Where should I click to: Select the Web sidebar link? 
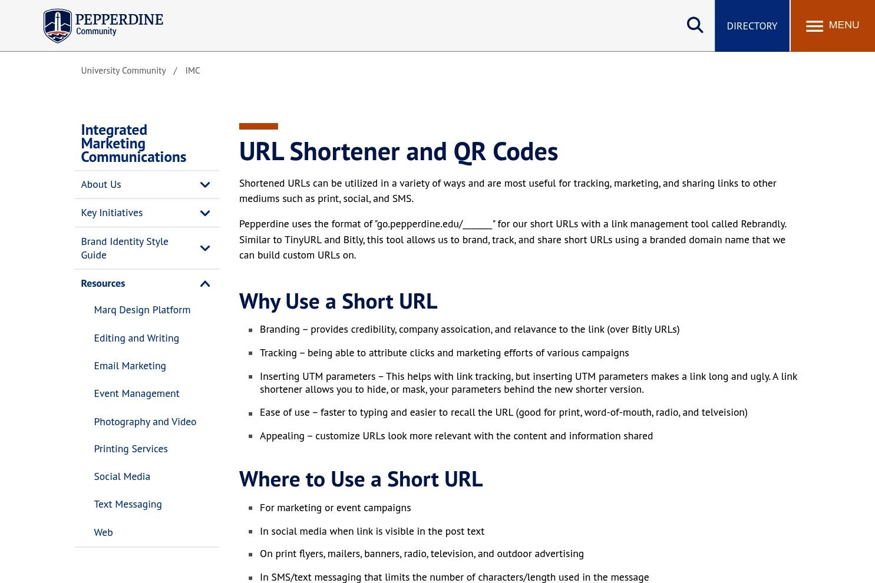coord(103,532)
